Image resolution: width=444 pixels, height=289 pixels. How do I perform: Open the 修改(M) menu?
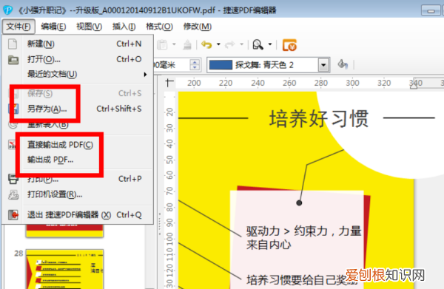click(198, 27)
